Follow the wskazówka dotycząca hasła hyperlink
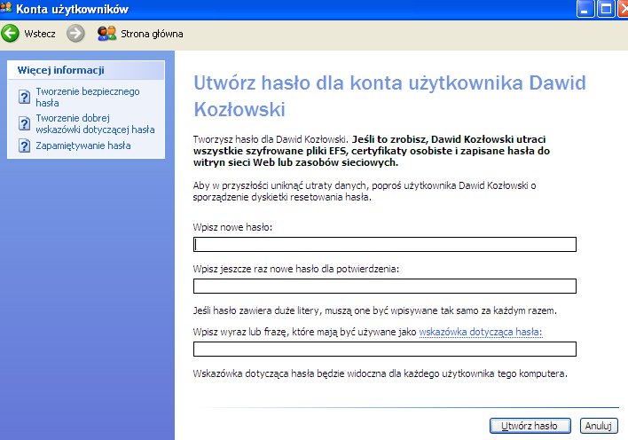Screen dimensions: 628x440 click(x=480, y=332)
